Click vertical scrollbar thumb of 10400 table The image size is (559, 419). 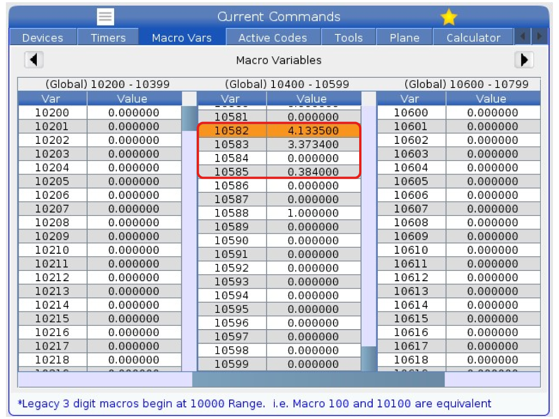point(368,358)
